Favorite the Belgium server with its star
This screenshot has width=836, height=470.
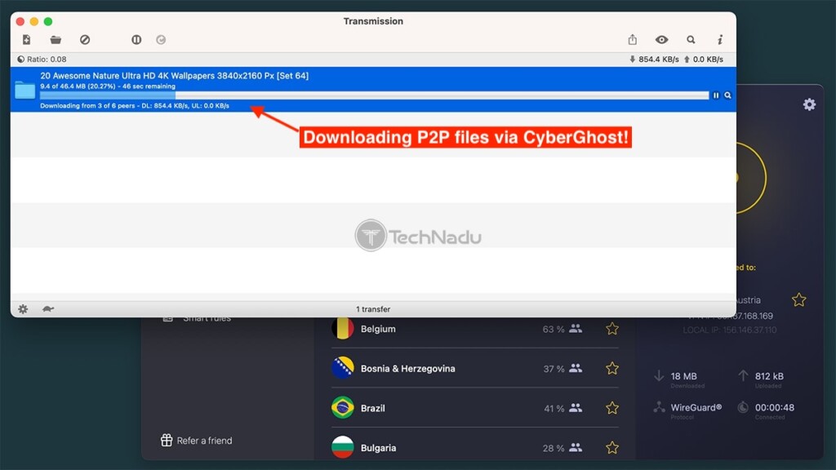click(612, 329)
